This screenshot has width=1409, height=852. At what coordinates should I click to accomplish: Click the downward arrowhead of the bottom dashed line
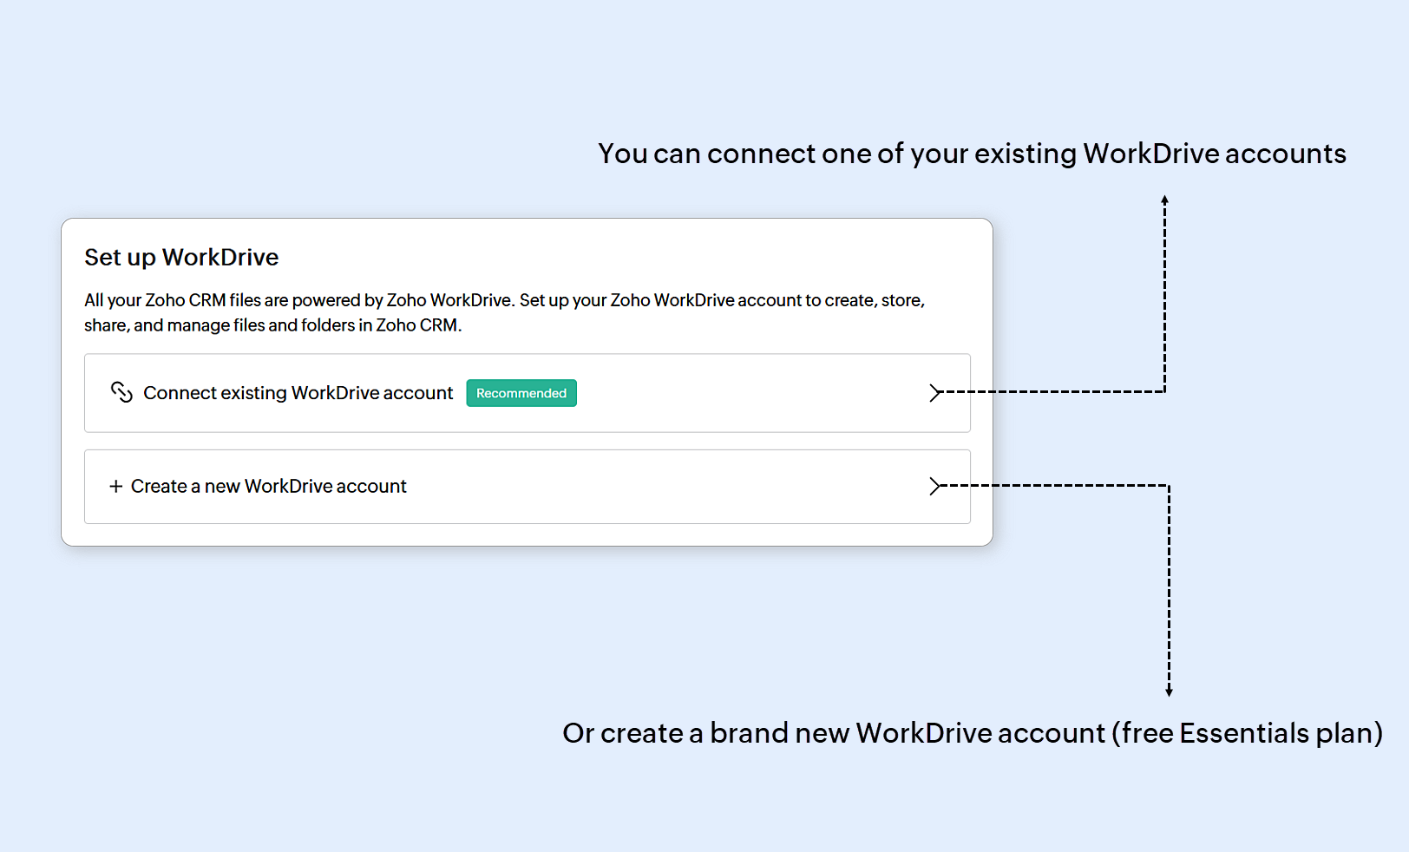coord(1169,691)
